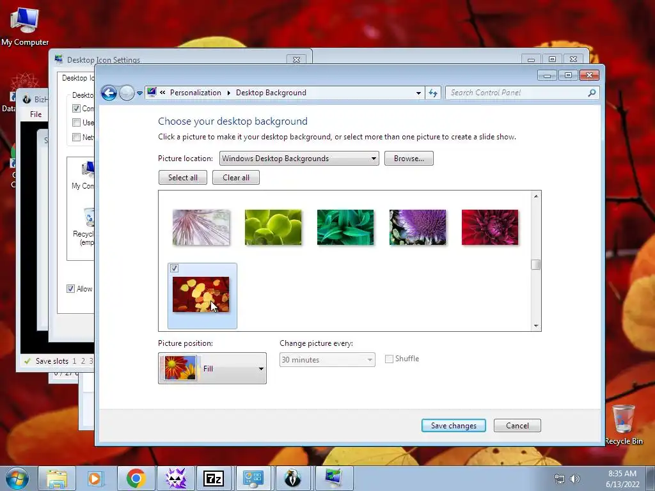Select My Computer icon in Desktop Icon Settings
Viewport: 655px width, 491px height.
tap(85, 175)
